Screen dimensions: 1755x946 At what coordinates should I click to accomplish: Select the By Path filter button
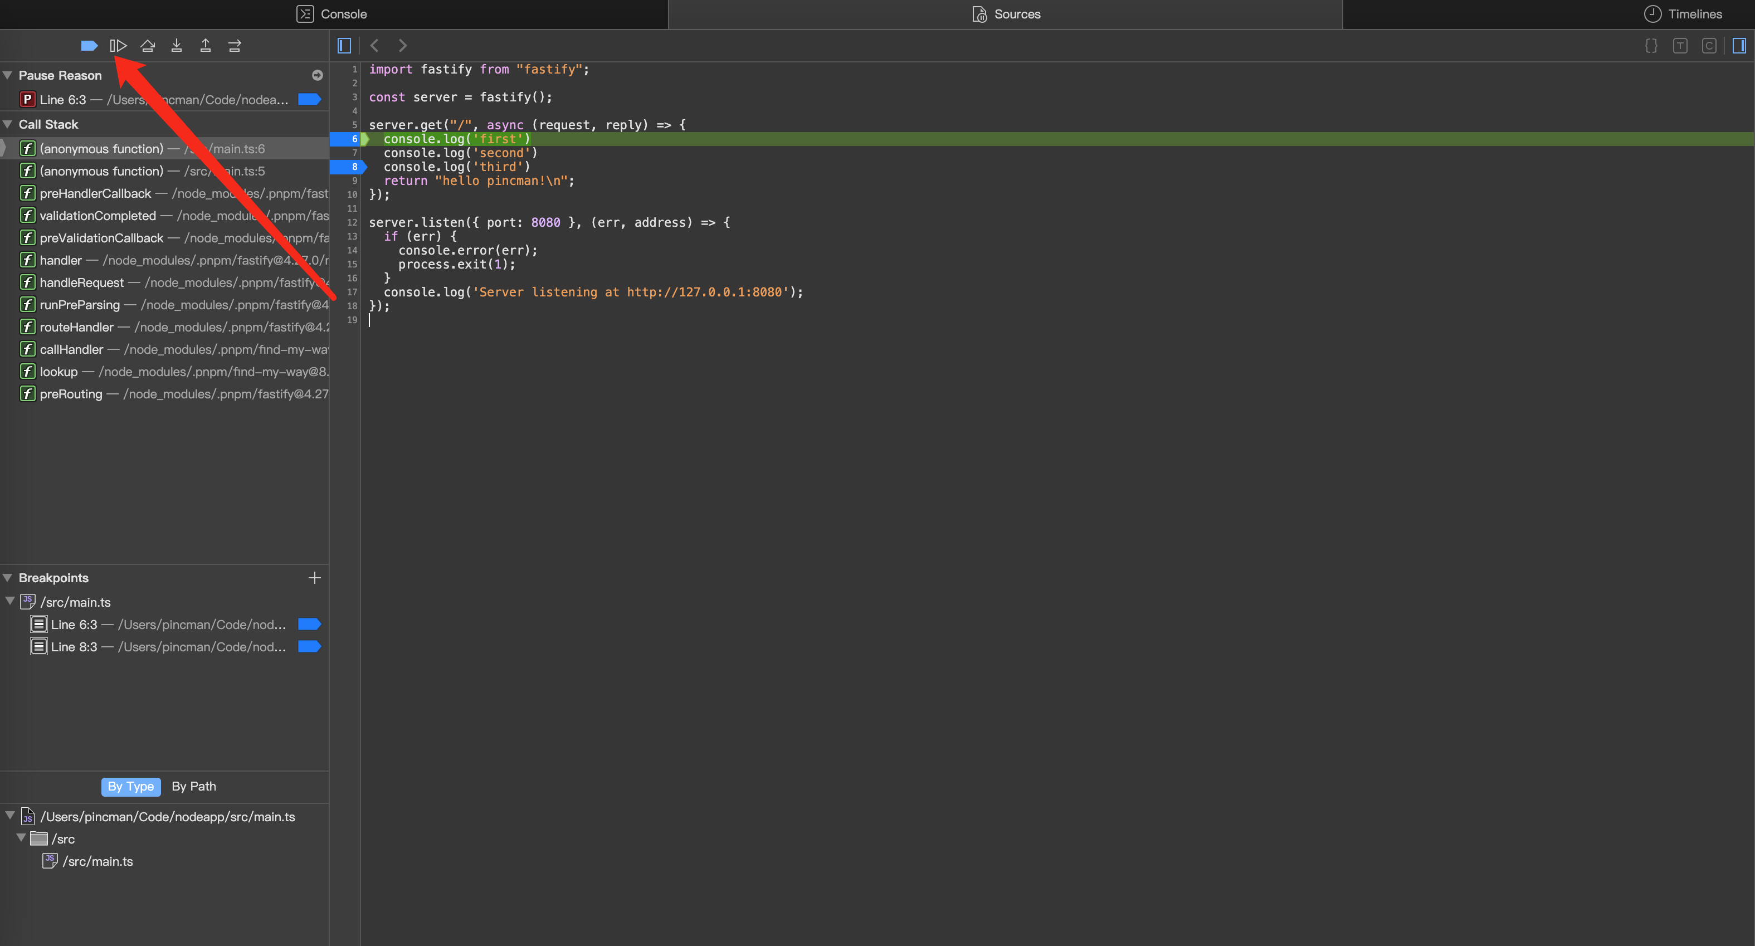194,786
